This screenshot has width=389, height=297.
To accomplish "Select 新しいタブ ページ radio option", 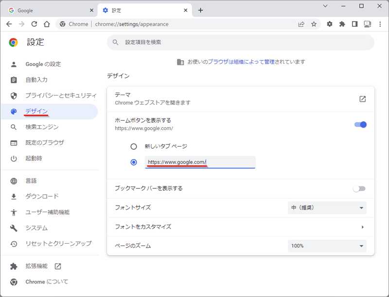I will [134, 147].
